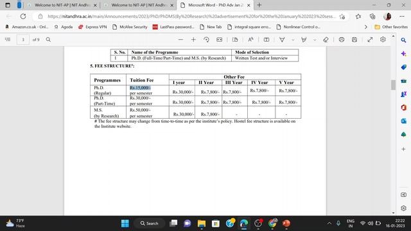Open a new browser tab
This screenshot has height=231, width=411.
259,5
